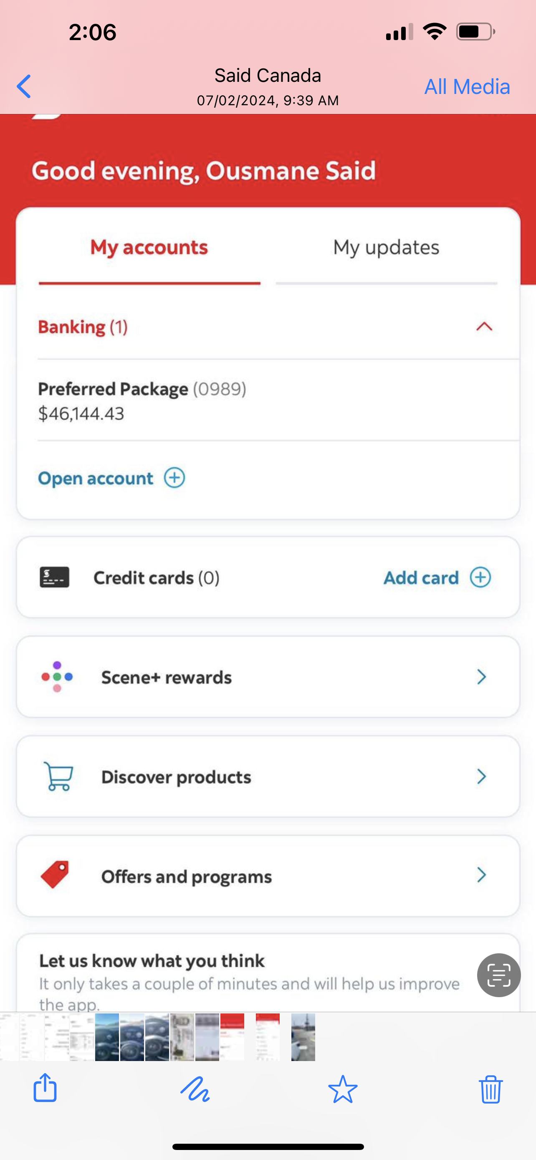Viewport: 536px width, 1160px height.
Task: Open Scene+ rewards chevron
Action: click(x=481, y=677)
